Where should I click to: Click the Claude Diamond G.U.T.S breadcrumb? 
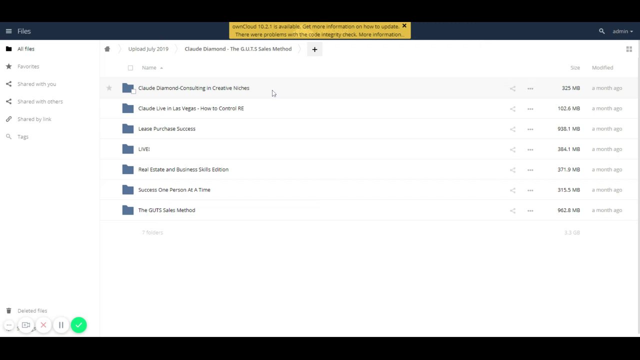pyautogui.click(x=238, y=49)
